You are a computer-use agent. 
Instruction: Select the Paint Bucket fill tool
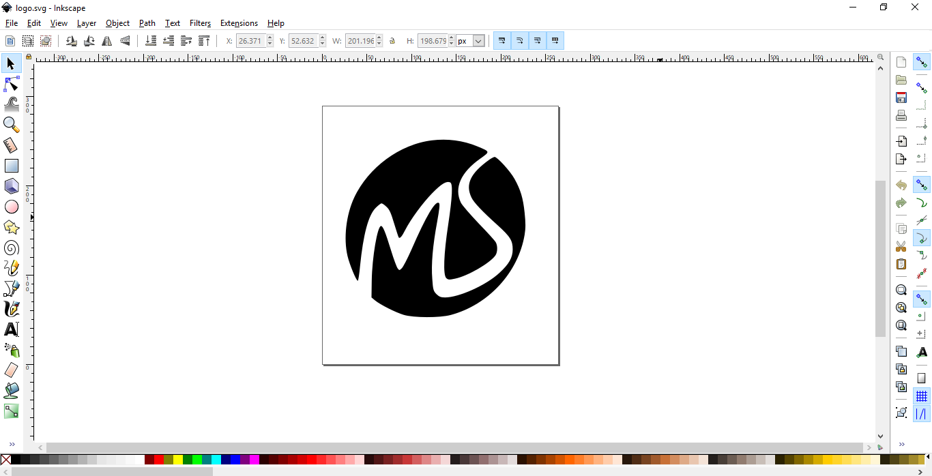click(11, 391)
